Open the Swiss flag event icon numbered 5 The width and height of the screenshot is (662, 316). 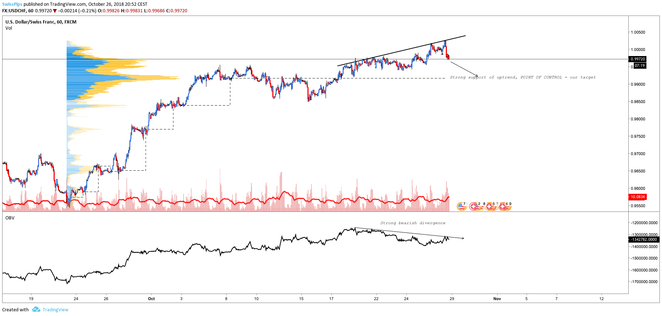coord(490,206)
